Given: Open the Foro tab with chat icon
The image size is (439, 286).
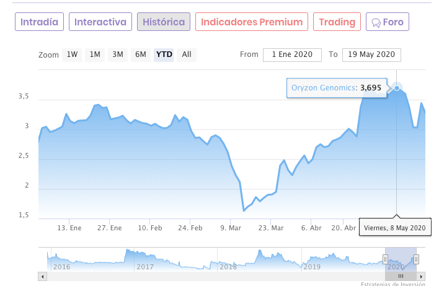Looking at the screenshot, I should pyautogui.click(x=388, y=22).
